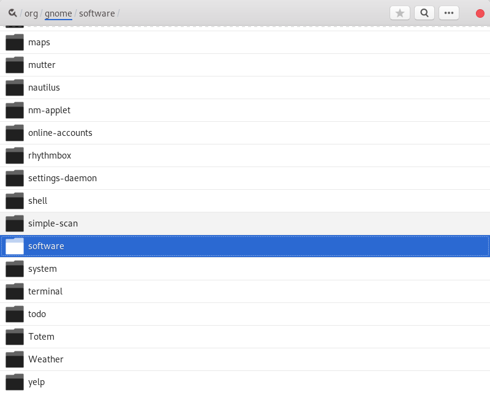
Task: Select the 'nautilus' entry text
Action: [x=44, y=88]
